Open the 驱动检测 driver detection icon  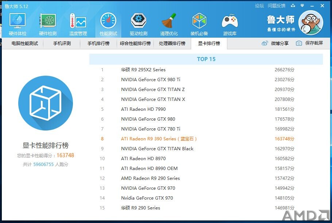coord(139,24)
